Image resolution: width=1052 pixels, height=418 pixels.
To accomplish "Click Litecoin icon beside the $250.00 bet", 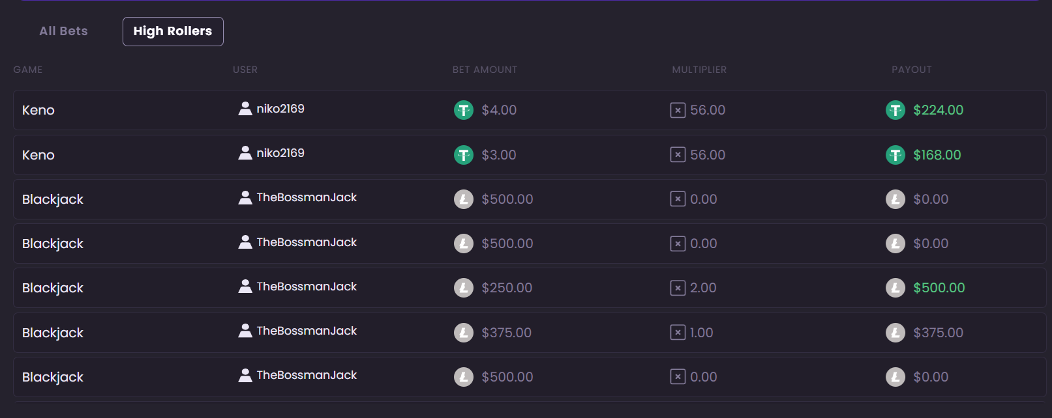I will coord(464,288).
